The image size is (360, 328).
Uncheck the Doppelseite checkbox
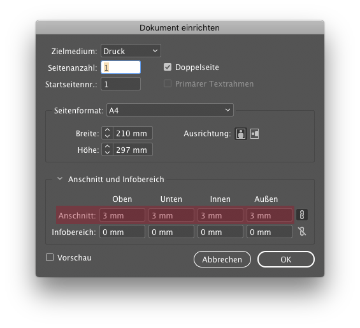(x=168, y=68)
